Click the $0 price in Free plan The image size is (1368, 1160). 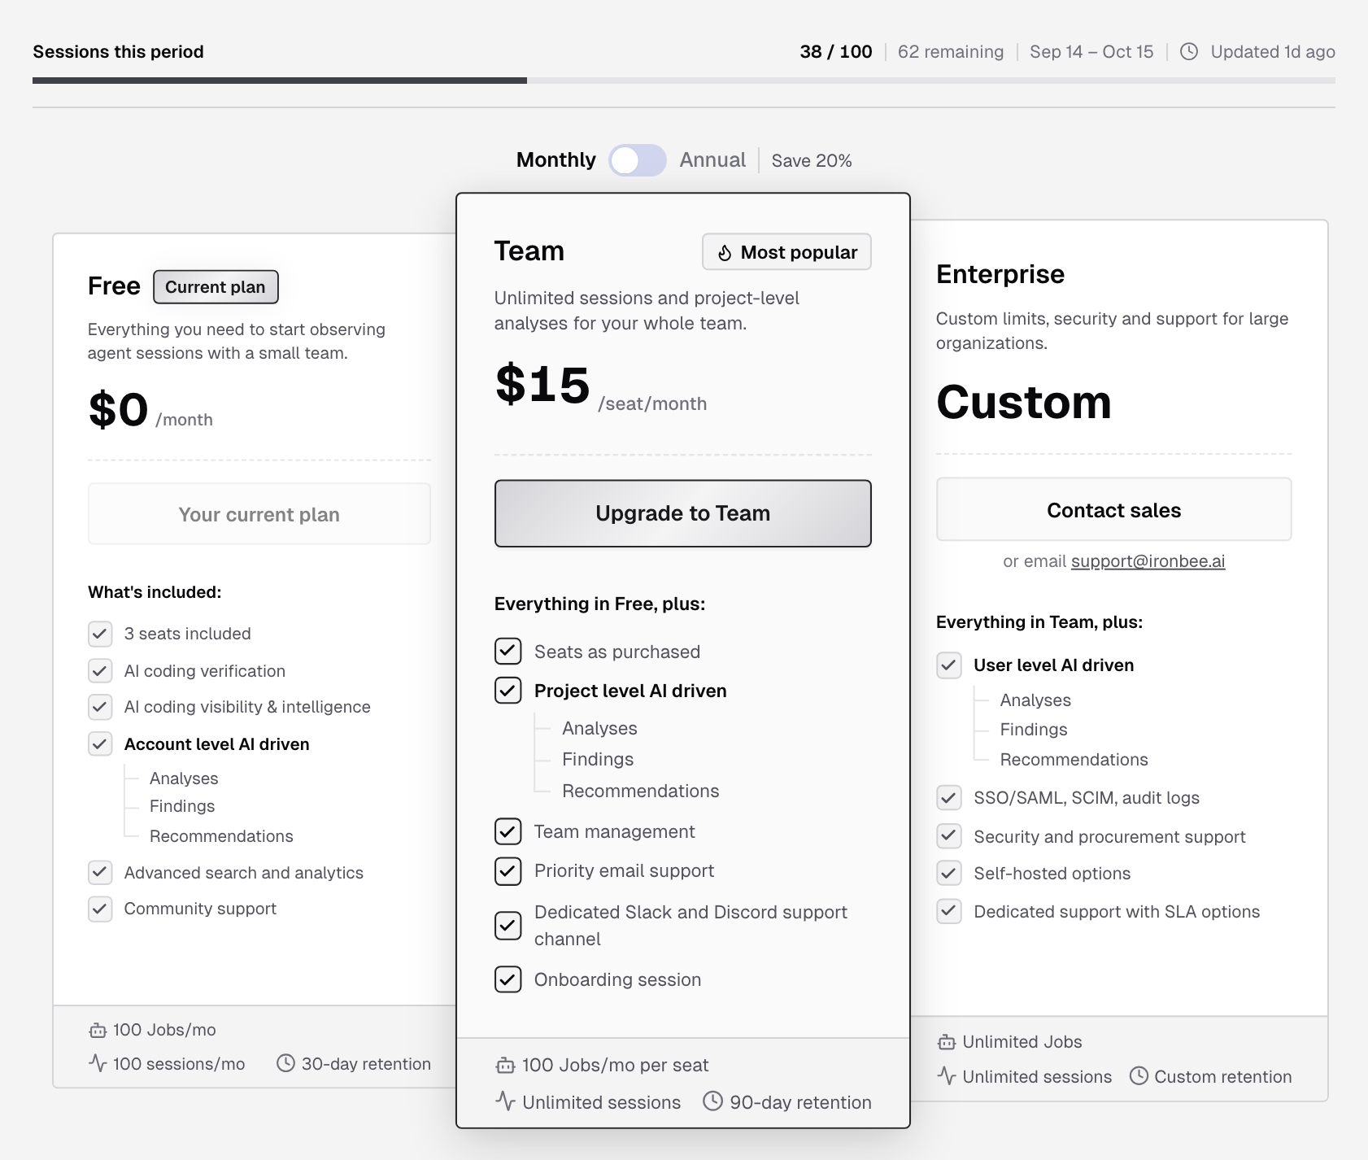tap(119, 409)
